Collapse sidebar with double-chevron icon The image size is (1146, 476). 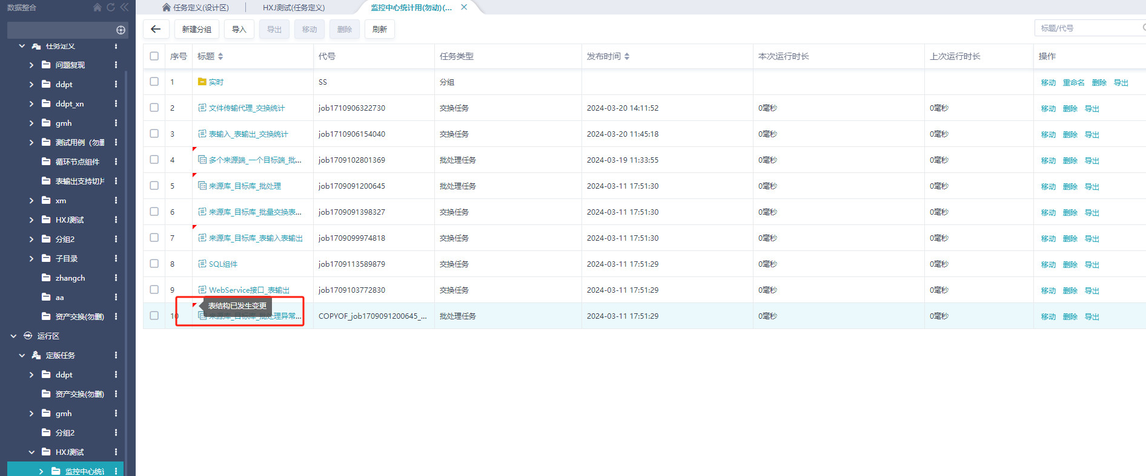tap(124, 7)
